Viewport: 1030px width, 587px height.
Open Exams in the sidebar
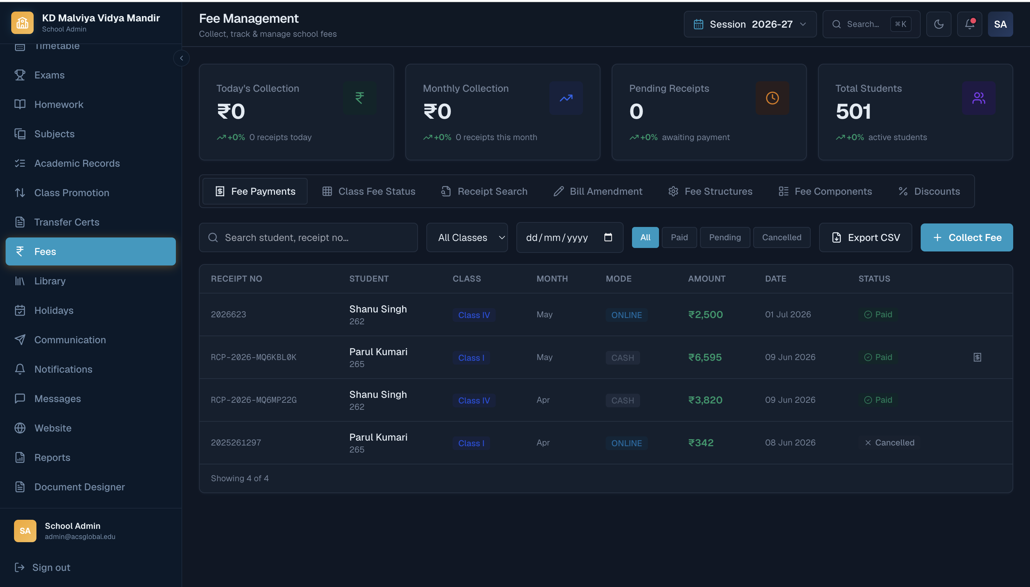coord(90,75)
